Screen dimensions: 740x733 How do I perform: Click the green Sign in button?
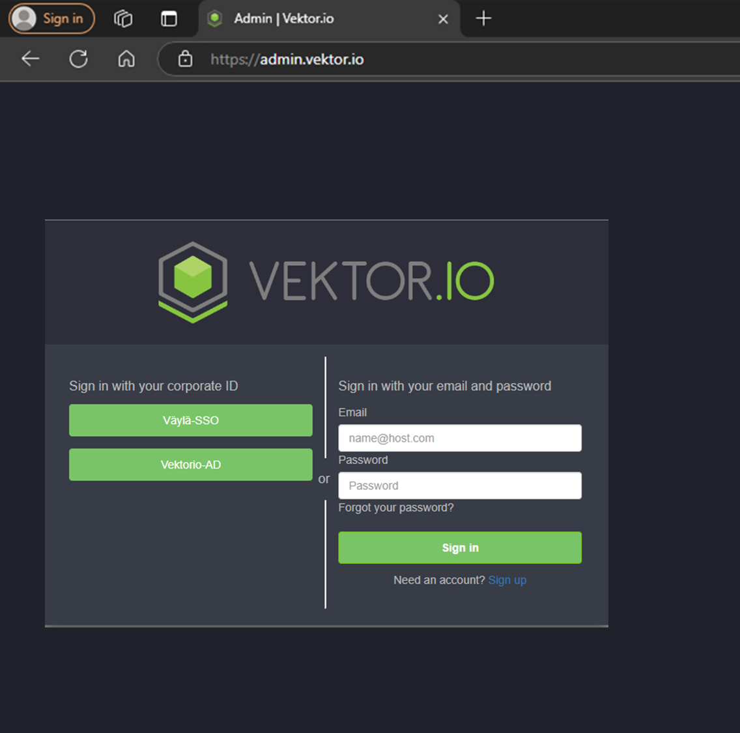460,547
